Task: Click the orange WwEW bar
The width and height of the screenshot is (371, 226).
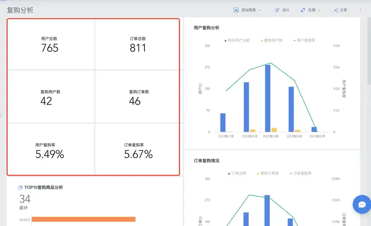Action: point(83,219)
